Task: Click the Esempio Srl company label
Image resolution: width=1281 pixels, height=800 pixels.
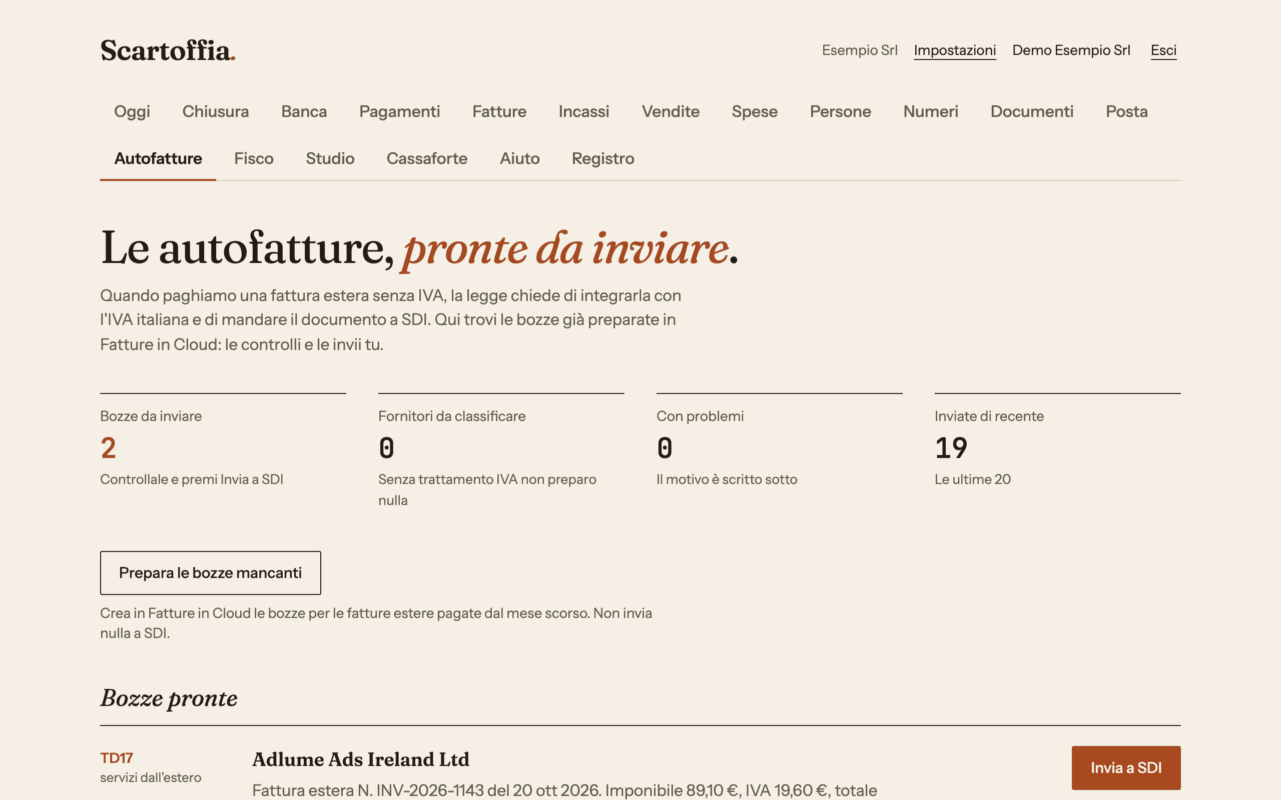Action: tap(860, 50)
